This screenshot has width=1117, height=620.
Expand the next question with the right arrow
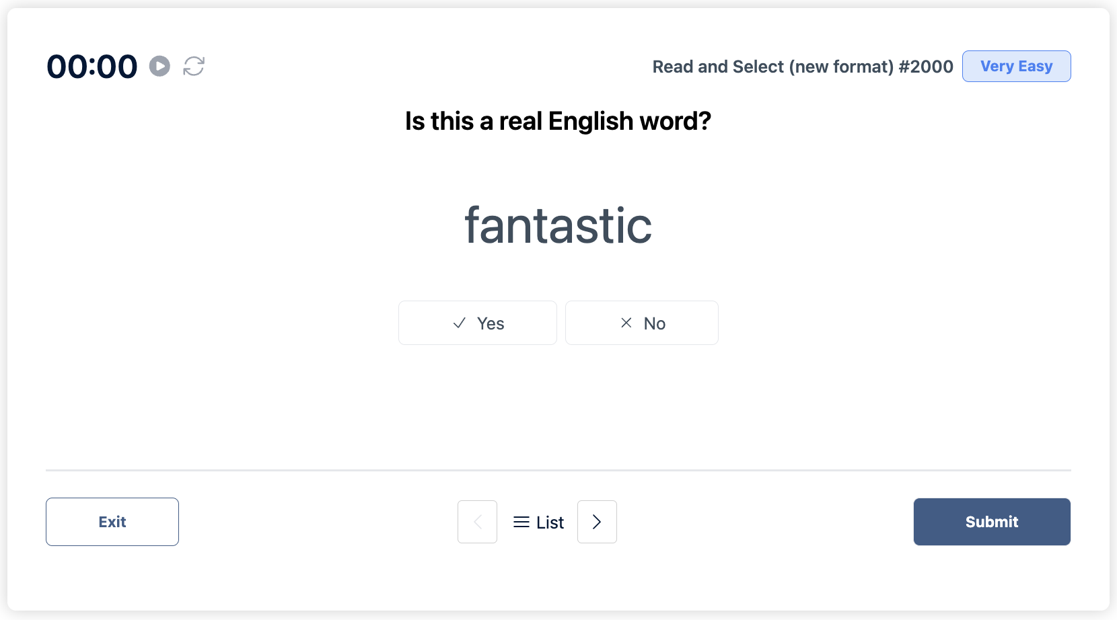coord(597,522)
